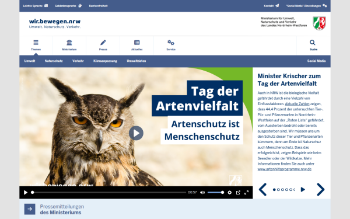Click the video settings gear icon
The image size is (350, 219).
(x=229, y=192)
